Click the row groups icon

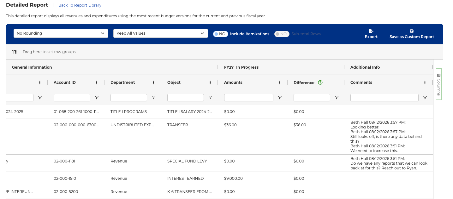[15, 52]
